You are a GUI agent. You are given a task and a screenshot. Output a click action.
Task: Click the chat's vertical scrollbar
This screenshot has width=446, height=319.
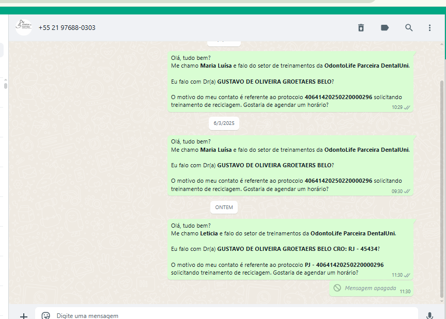coord(441,186)
